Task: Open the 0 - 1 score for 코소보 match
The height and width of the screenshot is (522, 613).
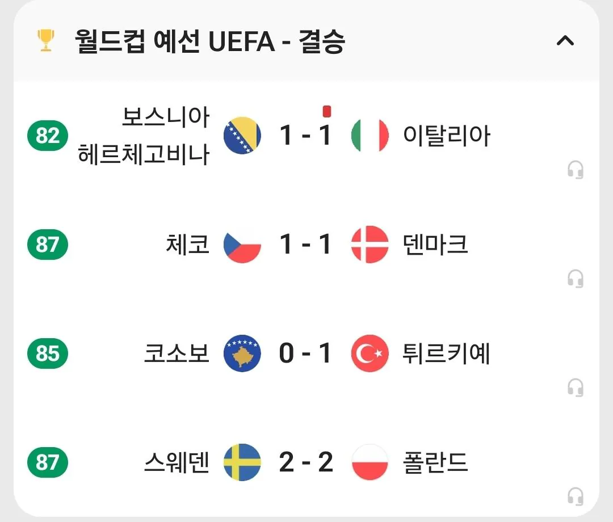Action: point(305,353)
